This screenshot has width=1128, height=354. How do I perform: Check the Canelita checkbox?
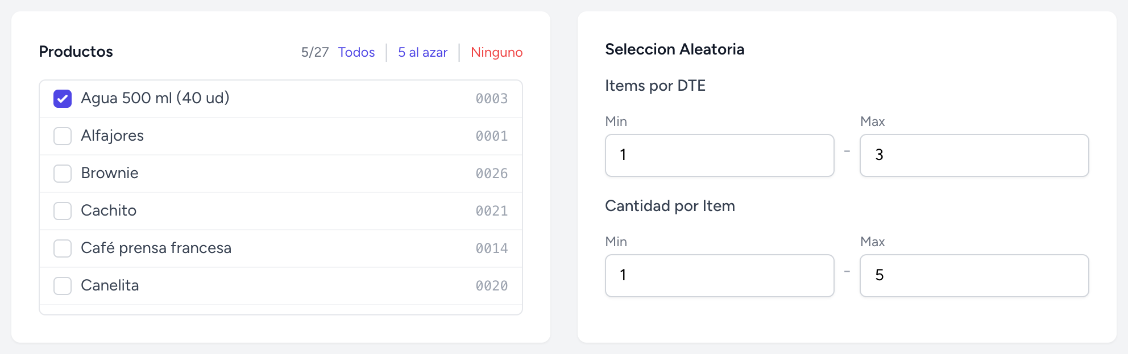point(63,285)
